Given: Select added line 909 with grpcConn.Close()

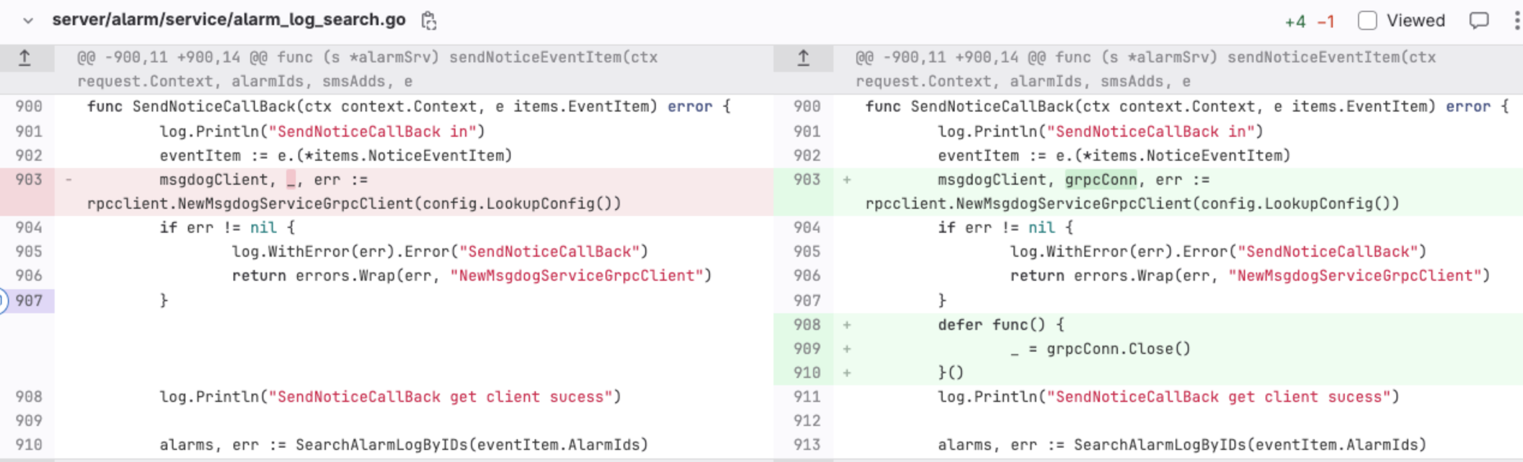Looking at the screenshot, I should [x=807, y=349].
